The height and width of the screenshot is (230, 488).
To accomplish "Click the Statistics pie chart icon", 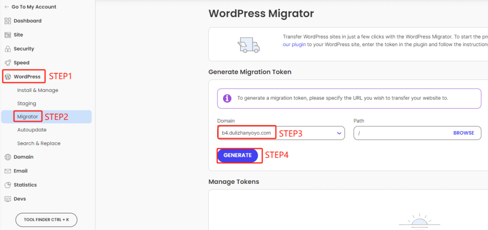I will pos(8,185).
